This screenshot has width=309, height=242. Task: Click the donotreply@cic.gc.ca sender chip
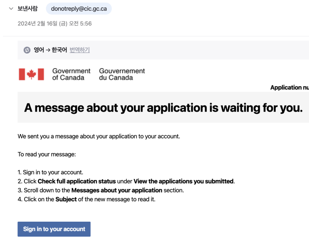point(79,9)
